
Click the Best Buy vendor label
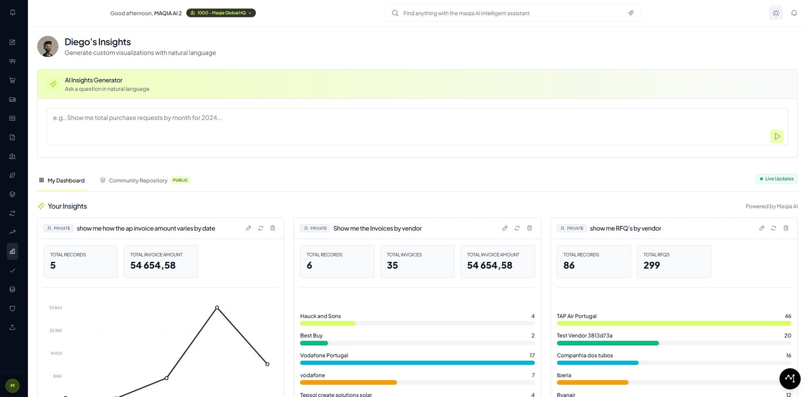pos(311,336)
